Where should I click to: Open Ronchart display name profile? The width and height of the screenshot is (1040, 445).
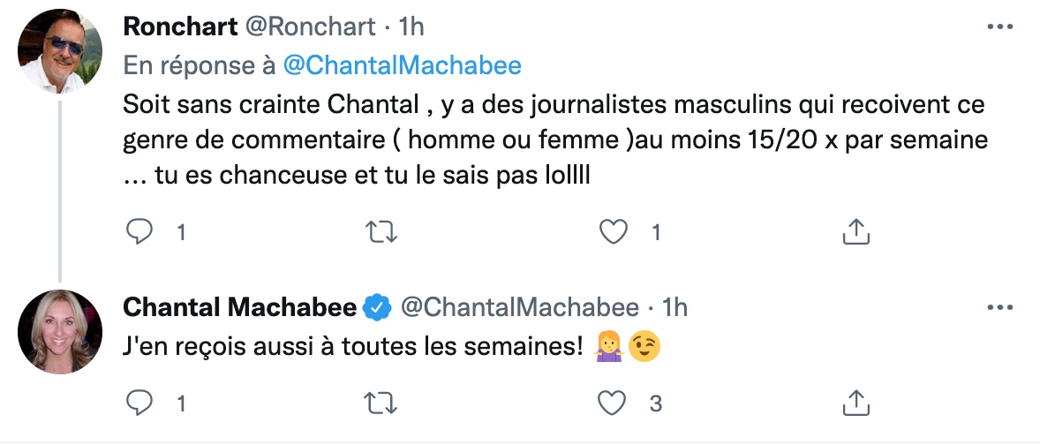180,27
